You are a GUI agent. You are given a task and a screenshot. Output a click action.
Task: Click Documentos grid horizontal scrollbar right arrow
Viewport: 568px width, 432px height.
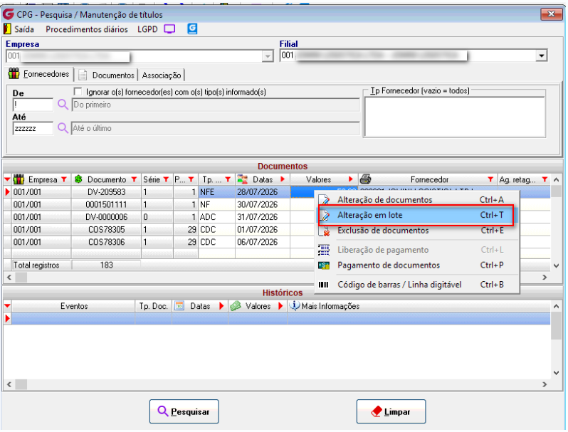(545, 278)
